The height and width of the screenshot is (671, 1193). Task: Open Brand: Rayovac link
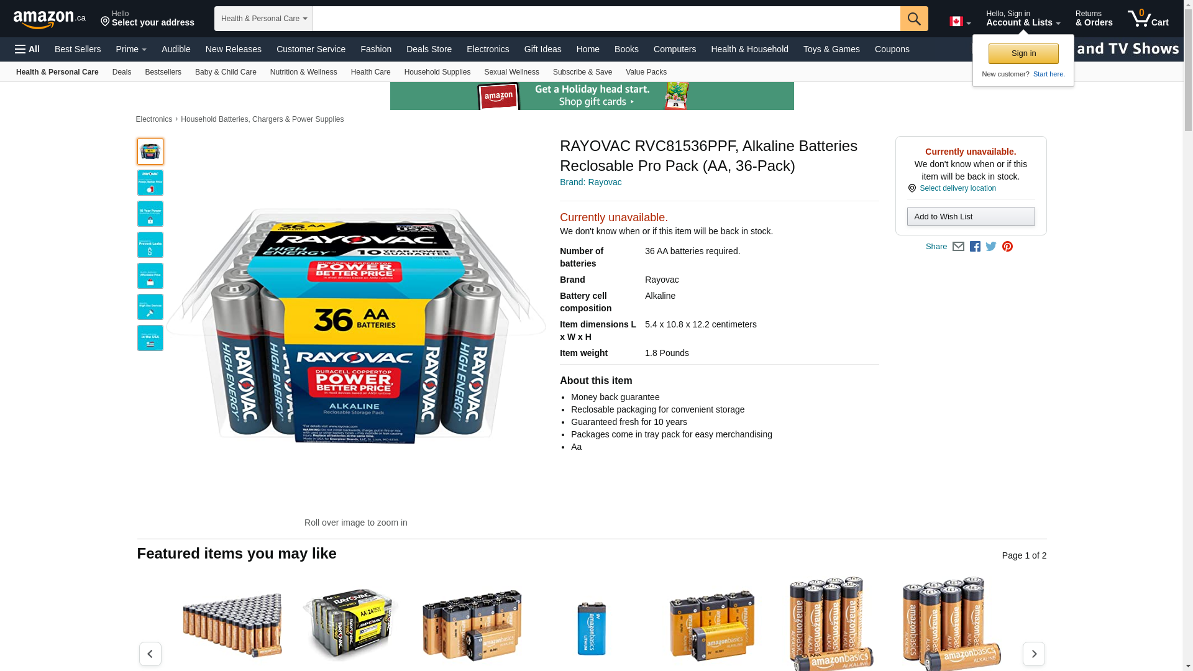coord(590,182)
